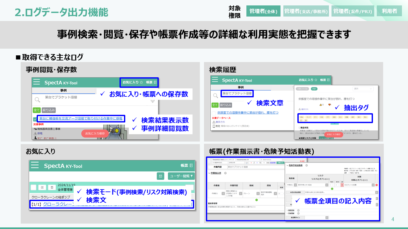
Task: Open the 翻訳 dropdown in detail view
Action: coord(363,89)
